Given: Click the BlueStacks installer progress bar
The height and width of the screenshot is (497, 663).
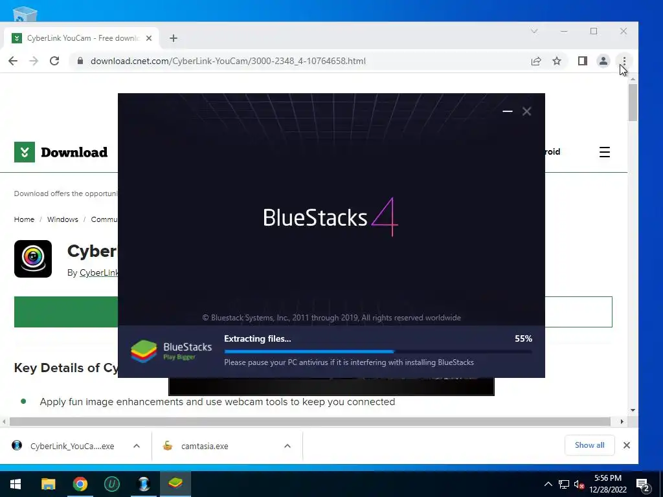Looking at the screenshot, I should [378, 351].
